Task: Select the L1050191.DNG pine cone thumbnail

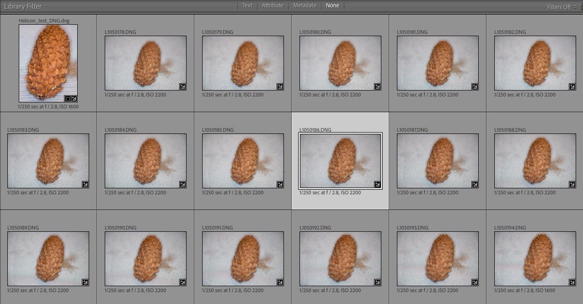Action: tap(243, 259)
